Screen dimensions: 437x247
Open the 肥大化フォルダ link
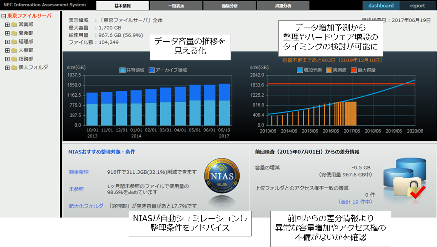pyautogui.click(x=86, y=206)
